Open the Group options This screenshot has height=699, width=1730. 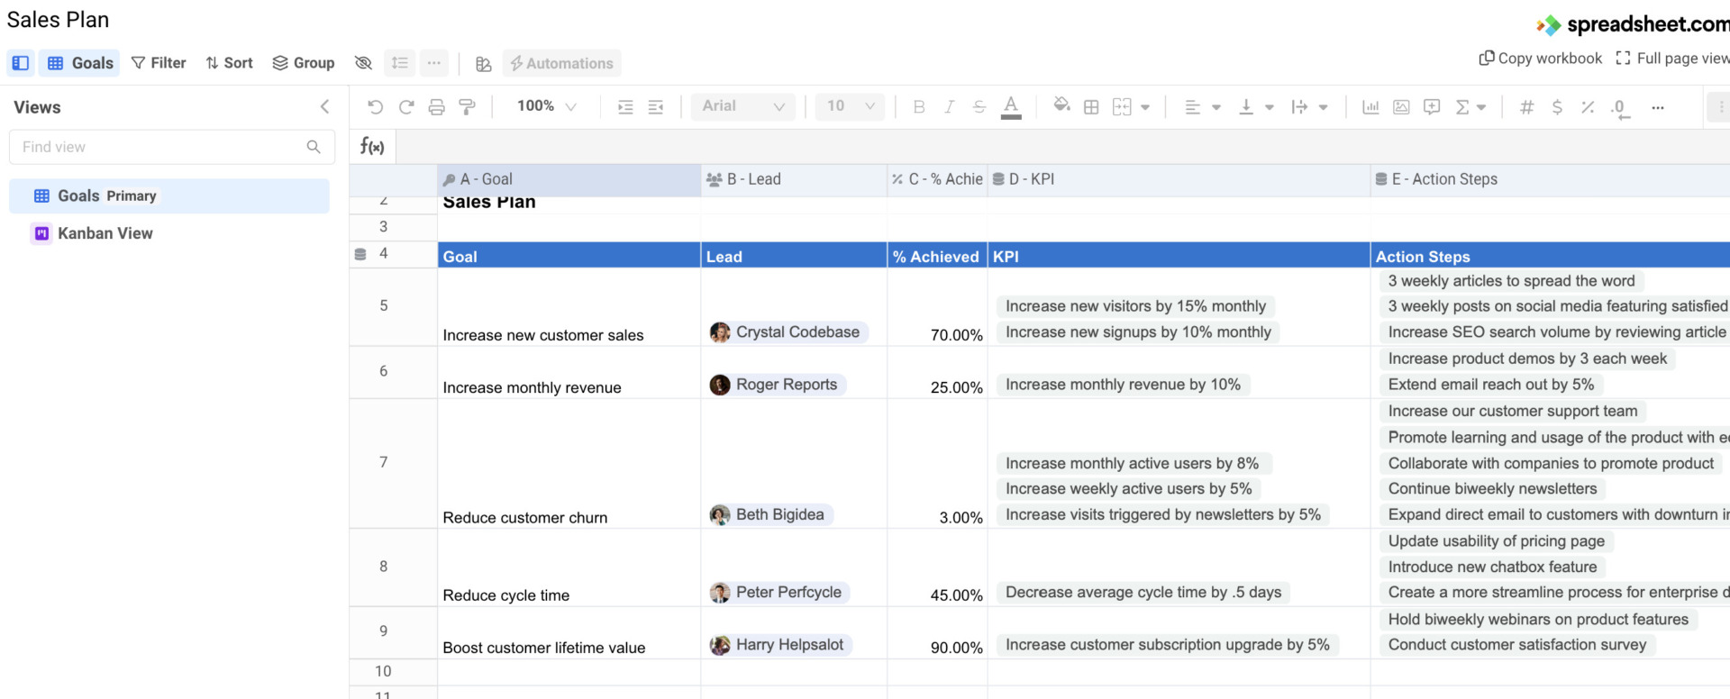click(304, 63)
